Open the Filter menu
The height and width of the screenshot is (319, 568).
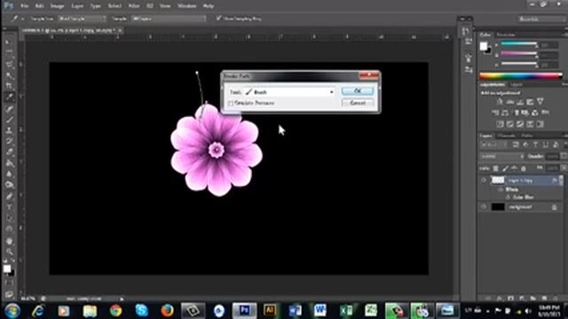[x=134, y=6]
